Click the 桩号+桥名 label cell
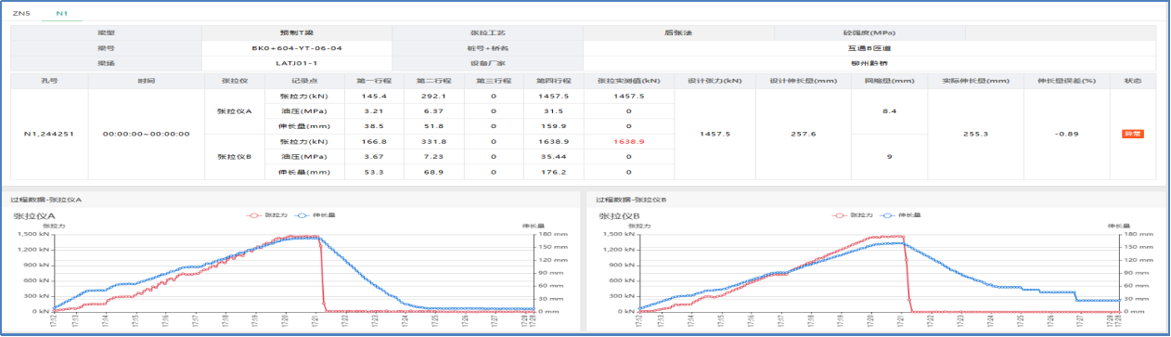The height and width of the screenshot is (337, 1171). point(487,47)
